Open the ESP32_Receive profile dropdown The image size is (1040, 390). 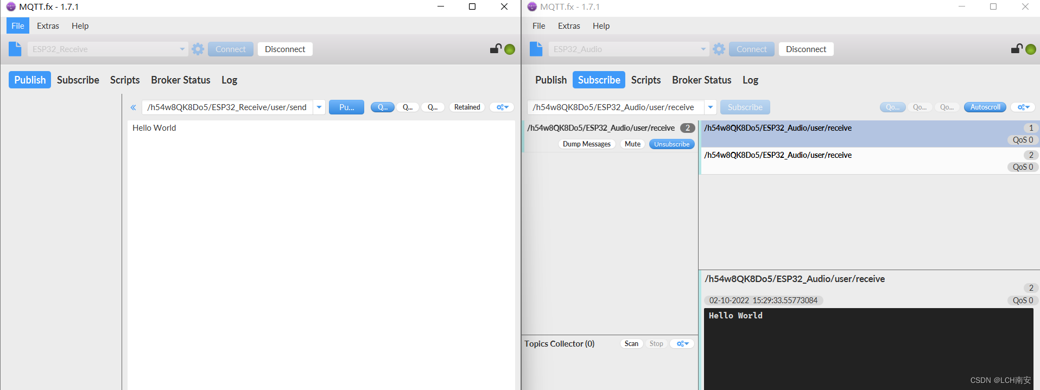pos(182,49)
